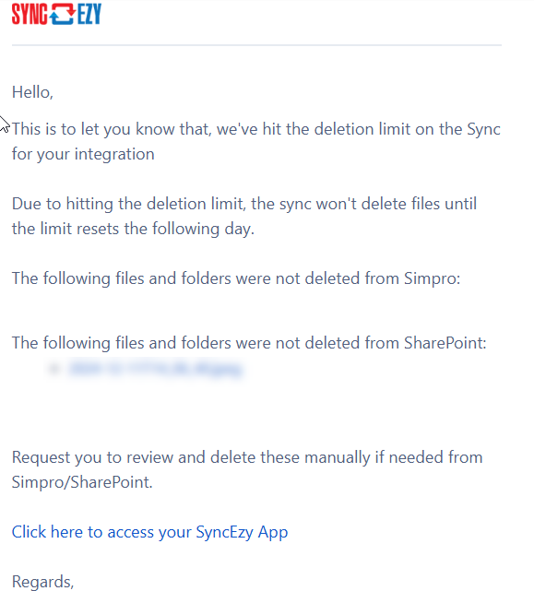Image resolution: width=534 pixels, height=591 pixels.
Task: Click the line ending 'not deleted from SharePoint:'
Action: click(x=249, y=343)
